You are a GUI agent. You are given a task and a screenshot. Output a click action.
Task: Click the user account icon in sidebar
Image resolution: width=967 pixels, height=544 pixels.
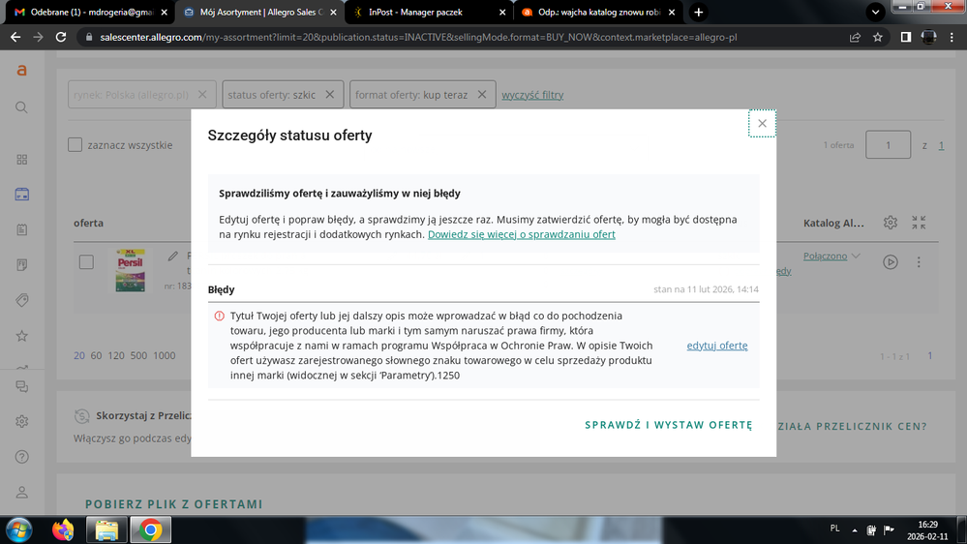coord(21,492)
